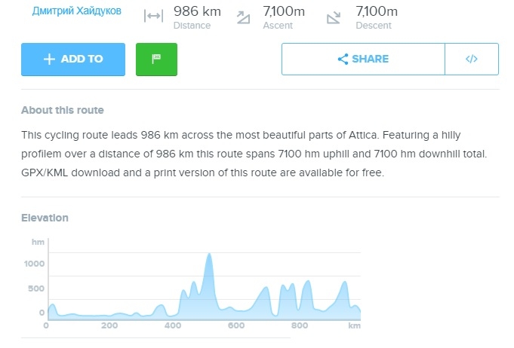Click the route description paragraph
The height and width of the screenshot is (348, 514).
(257, 154)
